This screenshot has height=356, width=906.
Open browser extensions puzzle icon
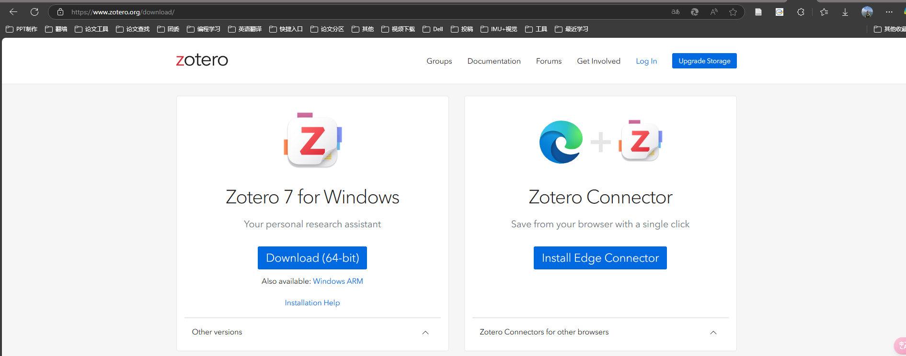pyautogui.click(x=801, y=12)
